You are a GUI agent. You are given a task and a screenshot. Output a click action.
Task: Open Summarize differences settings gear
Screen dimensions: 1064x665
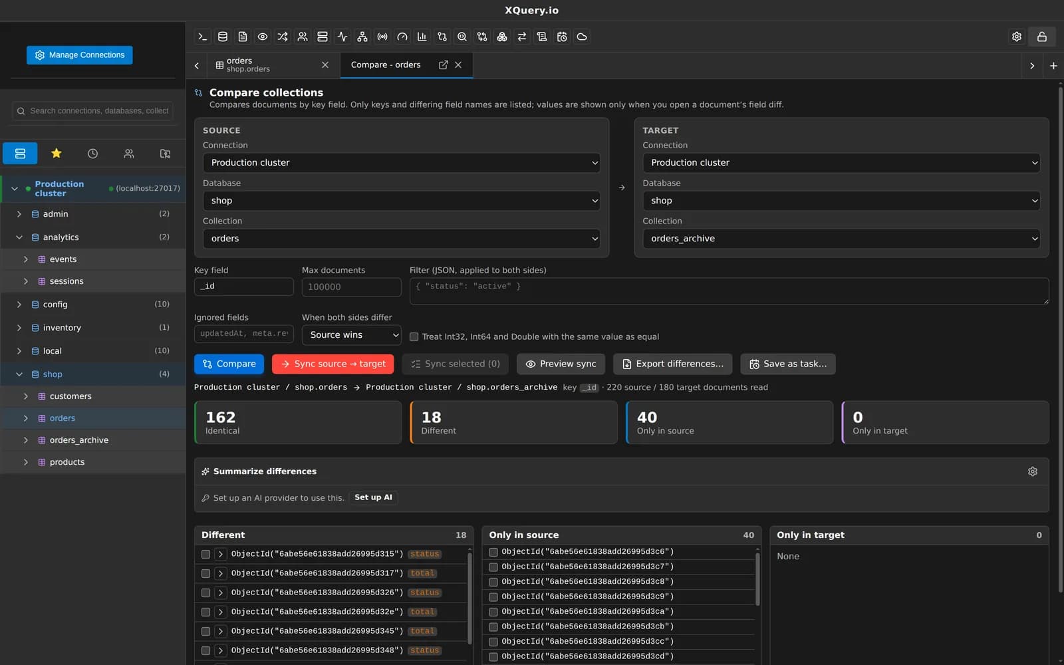1033,471
